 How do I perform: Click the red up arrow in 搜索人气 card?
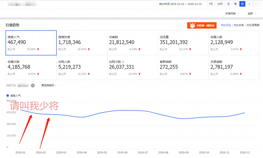(38, 49)
